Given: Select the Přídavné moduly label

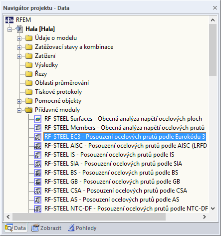Looking at the screenshot, I should coord(57,110).
